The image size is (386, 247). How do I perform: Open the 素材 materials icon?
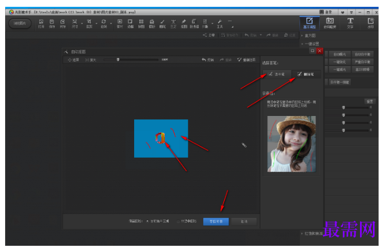[119, 24]
